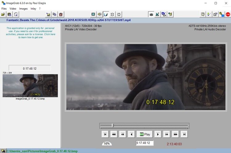Click the double rewind button
Screen dimensions: 231x153
click(123, 134)
